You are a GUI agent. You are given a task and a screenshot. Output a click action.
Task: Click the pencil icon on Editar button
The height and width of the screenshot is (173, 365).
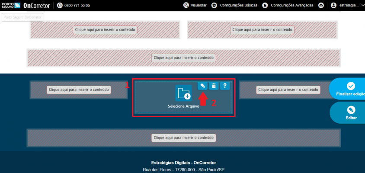351,110
